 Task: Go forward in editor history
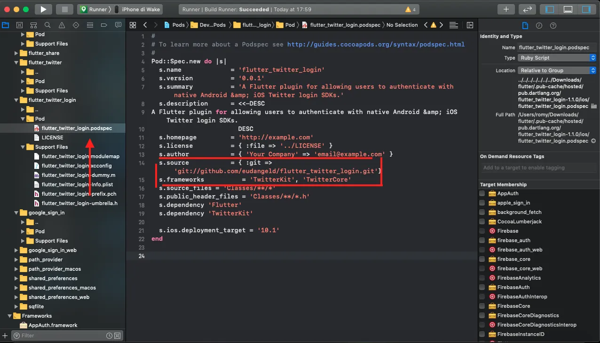pyautogui.click(x=157, y=25)
